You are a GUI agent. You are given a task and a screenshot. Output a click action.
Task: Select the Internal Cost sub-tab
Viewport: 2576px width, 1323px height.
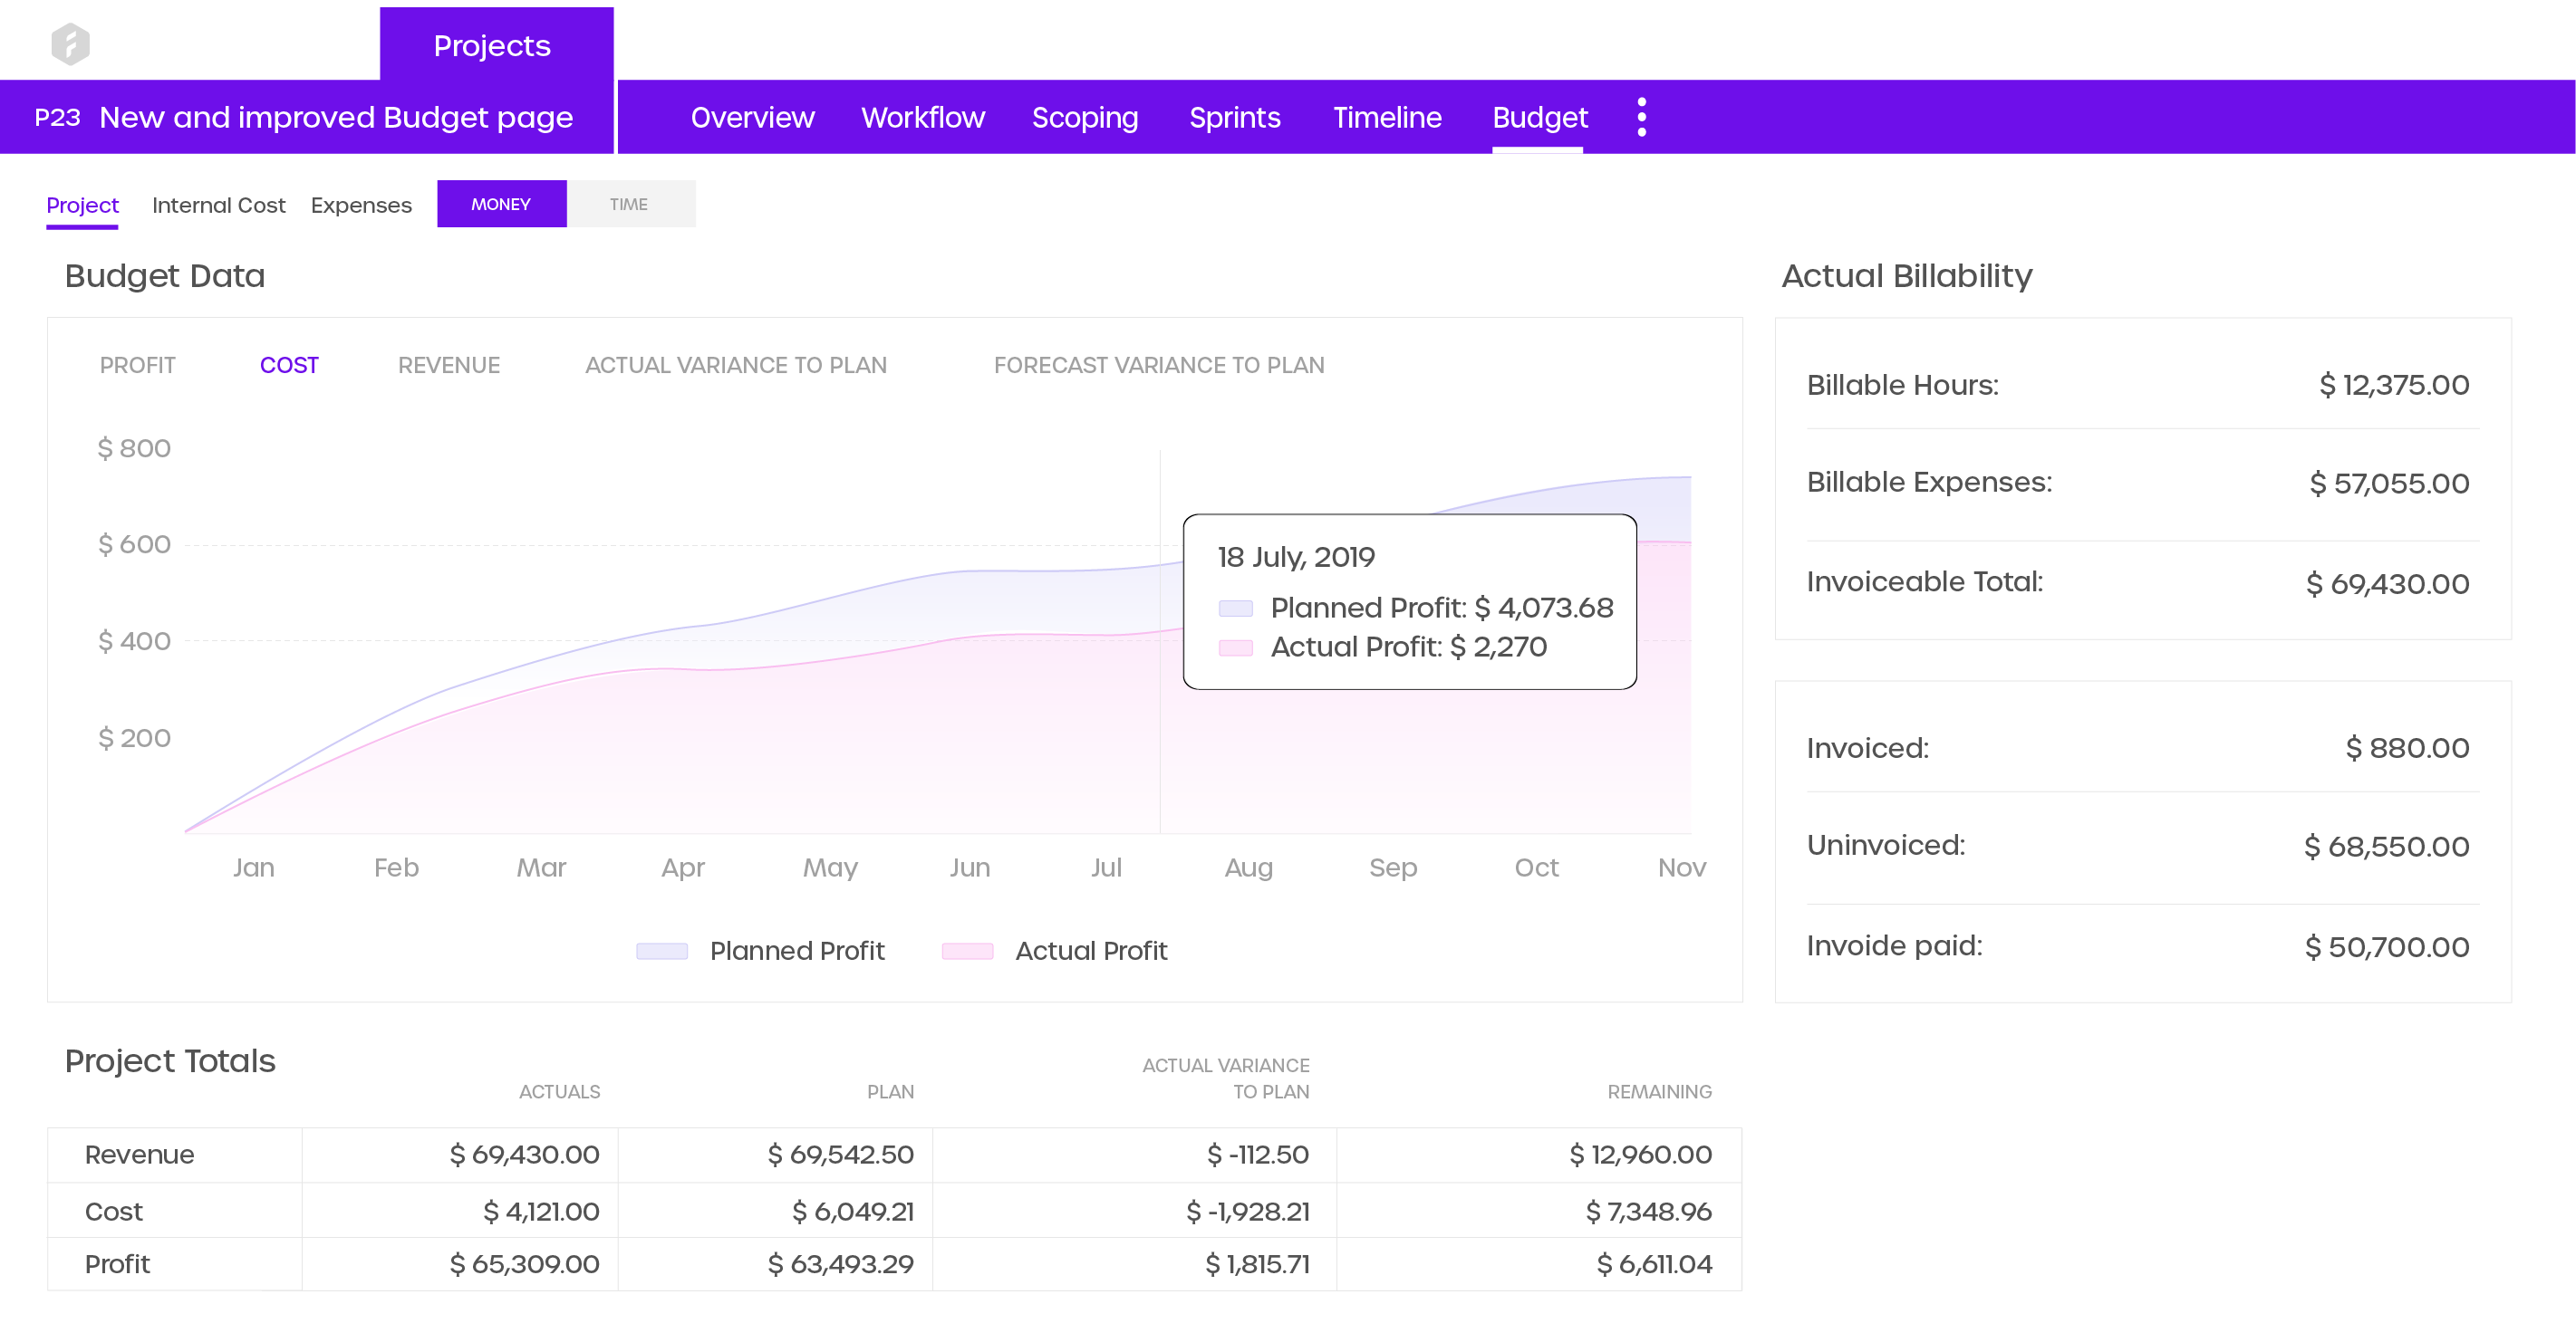(218, 205)
